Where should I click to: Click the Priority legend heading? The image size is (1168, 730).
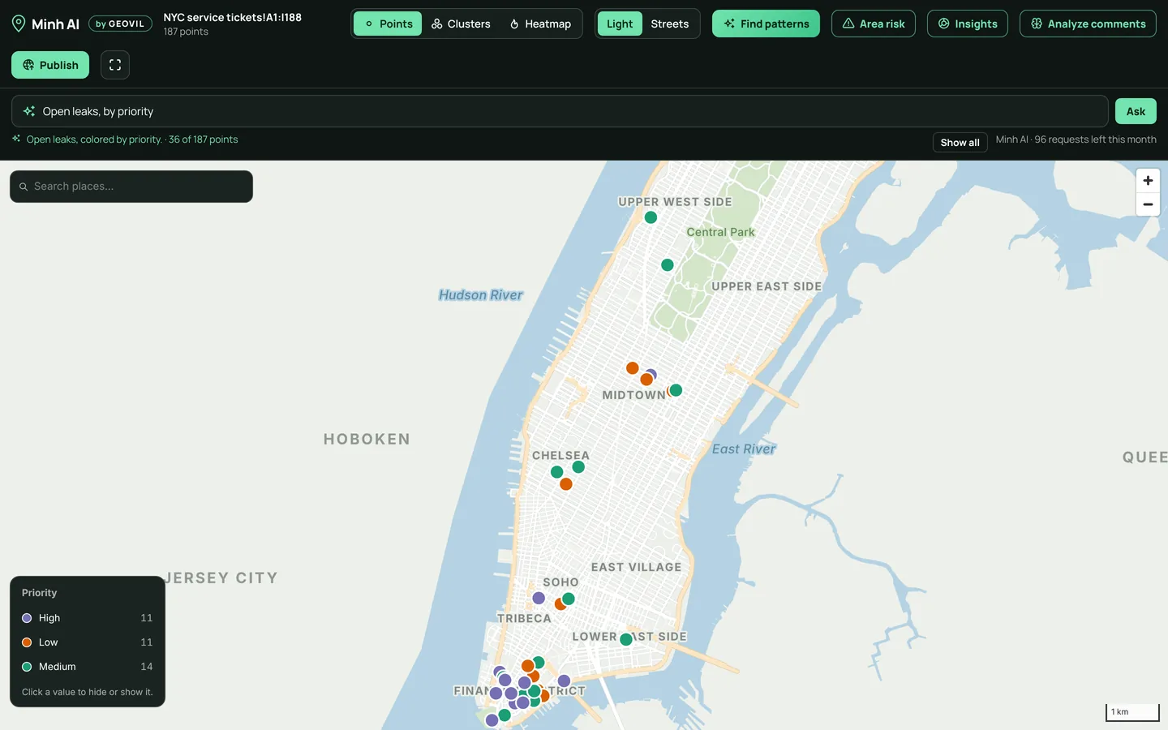[x=39, y=593]
